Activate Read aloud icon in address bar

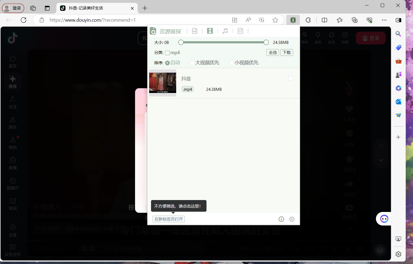click(x=248, y=20)
